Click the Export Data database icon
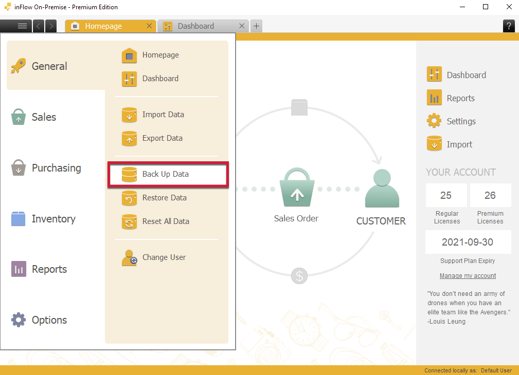This screenshot has height=375, width=519. pos(129,139)
